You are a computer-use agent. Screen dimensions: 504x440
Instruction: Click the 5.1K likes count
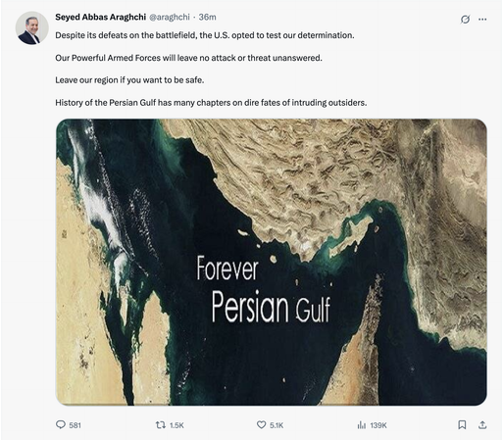[277, 425]
